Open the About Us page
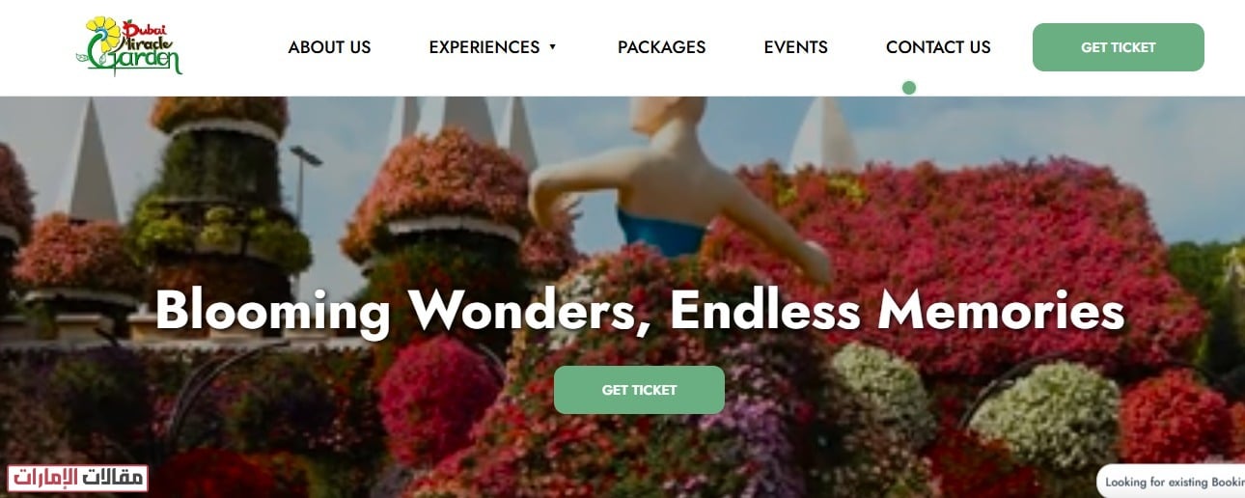This screenshot has height=498, width=1245. point(329,47)
